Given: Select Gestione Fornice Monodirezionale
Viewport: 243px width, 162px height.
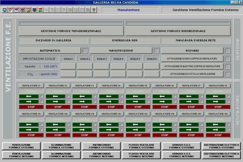Looking at the screenshot, I should [71, 31].
